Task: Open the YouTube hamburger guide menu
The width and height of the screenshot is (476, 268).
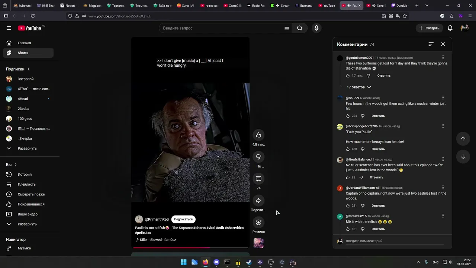Action: [9, 28]
